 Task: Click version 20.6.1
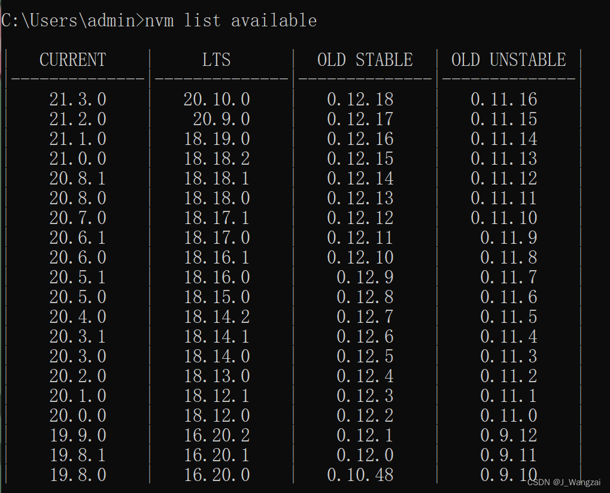[x=78, y=238]
